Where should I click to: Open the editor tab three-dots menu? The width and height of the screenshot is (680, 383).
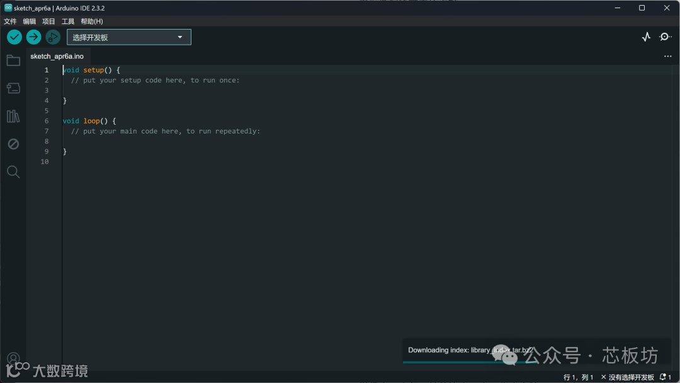668,57
